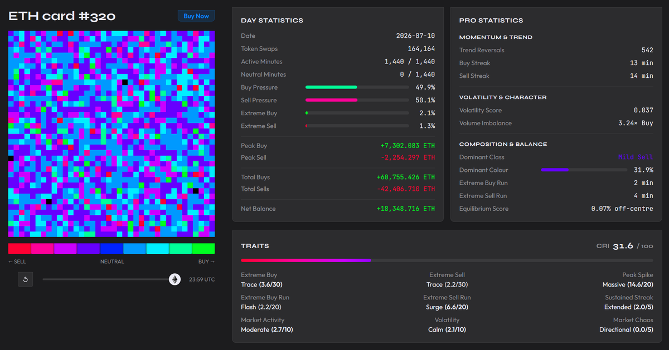The image size is (669, 350).
Task: Click the Ethereum logo slider handle
Action: (x=175, y=279)
